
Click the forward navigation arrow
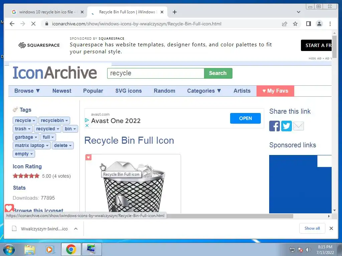click(23, 24)
